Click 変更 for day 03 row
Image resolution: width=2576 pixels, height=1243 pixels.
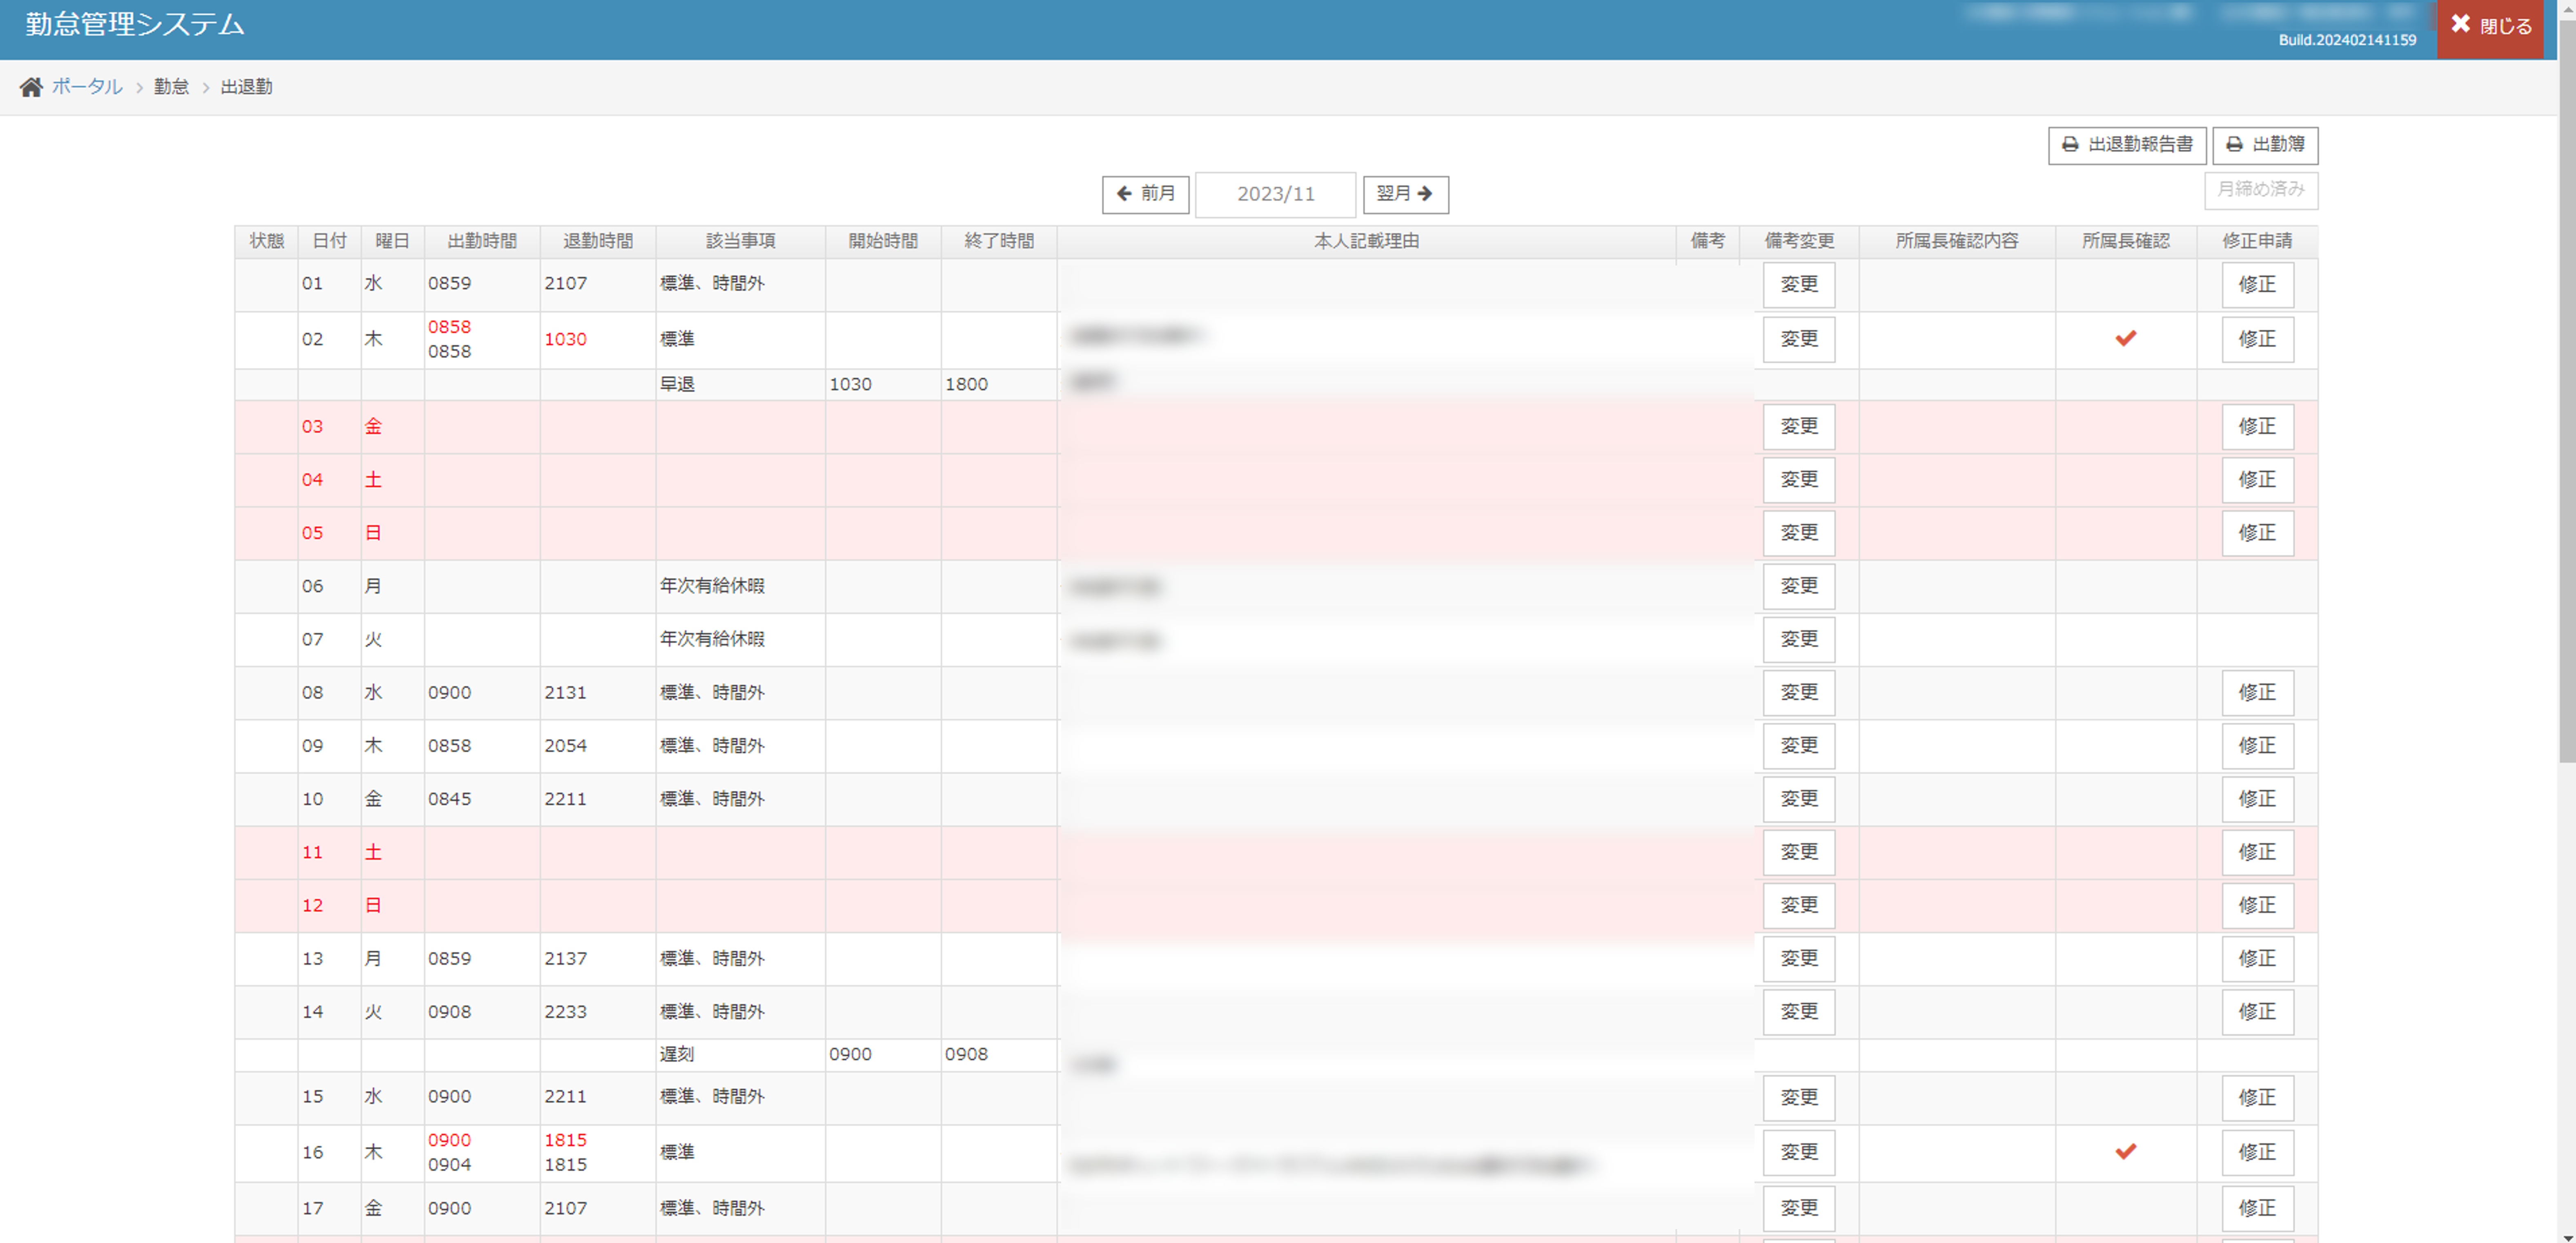click(x=1799, y=427)
